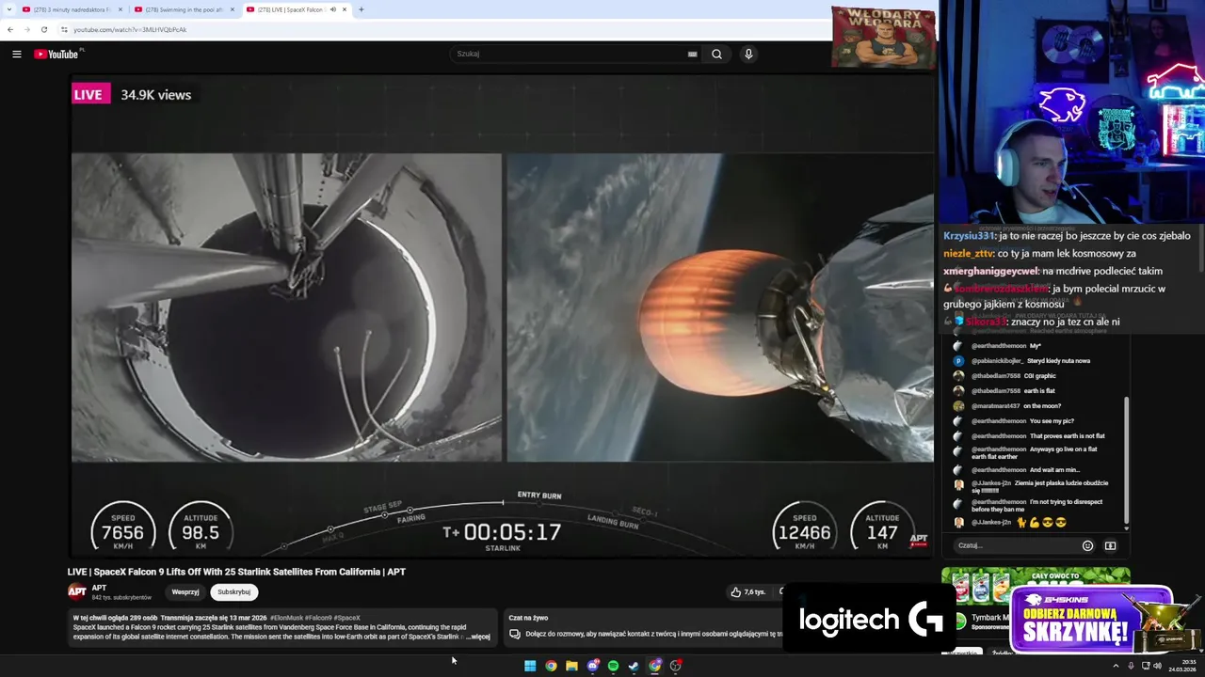
Task: Click the "Wesprzyj" join button
Action: coord(185,591)
